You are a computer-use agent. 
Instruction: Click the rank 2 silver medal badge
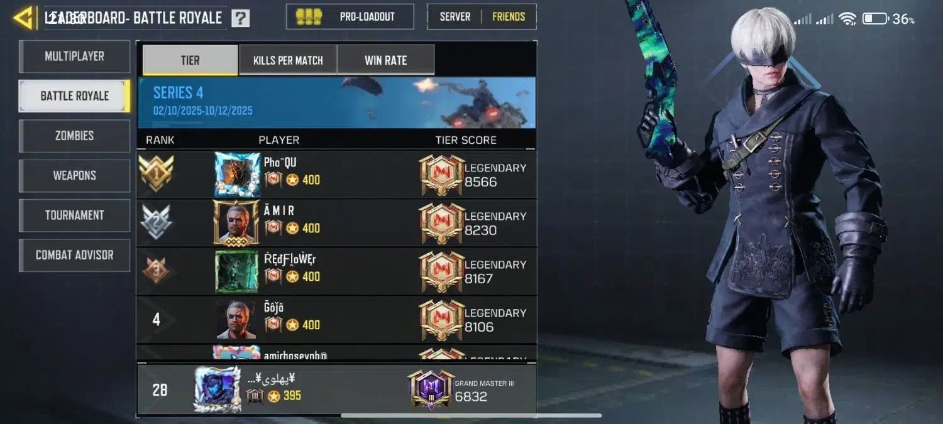pos(156,222)
